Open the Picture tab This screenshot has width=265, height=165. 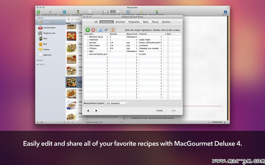click(x=155, y=22)
